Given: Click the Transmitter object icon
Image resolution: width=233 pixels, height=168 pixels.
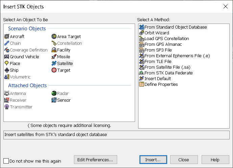Looking at the screenshot, I should coord(7,107).
